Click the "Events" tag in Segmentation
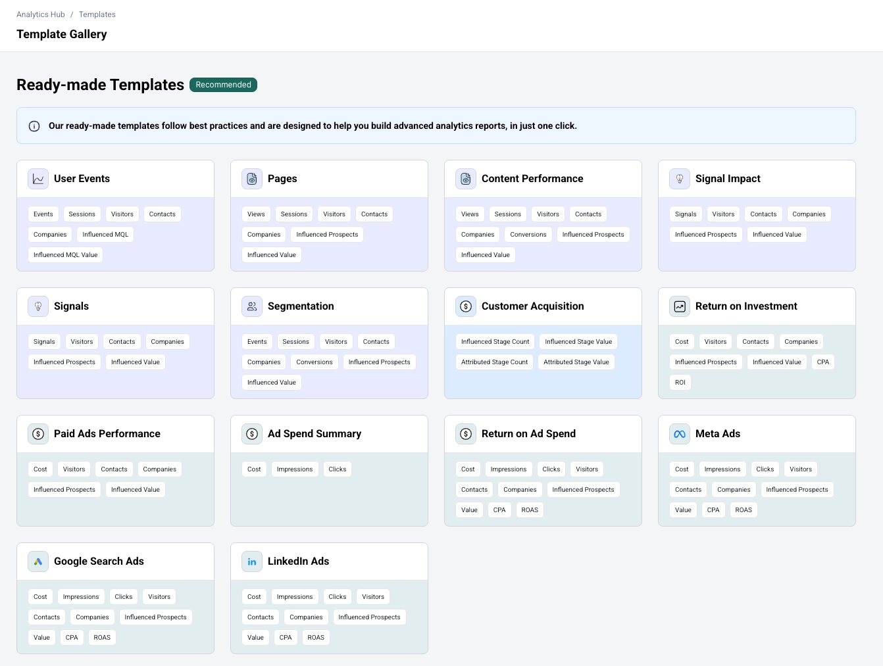Image resolution: width=883 pixels, height=666 pixels. pyautogui.click(x=257, y=342)
